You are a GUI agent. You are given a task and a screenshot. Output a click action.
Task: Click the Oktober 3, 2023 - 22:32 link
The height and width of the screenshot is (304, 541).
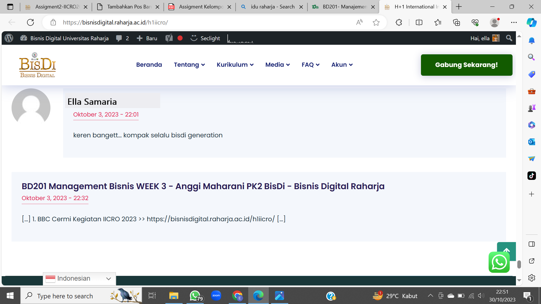[x=55, y=198]
